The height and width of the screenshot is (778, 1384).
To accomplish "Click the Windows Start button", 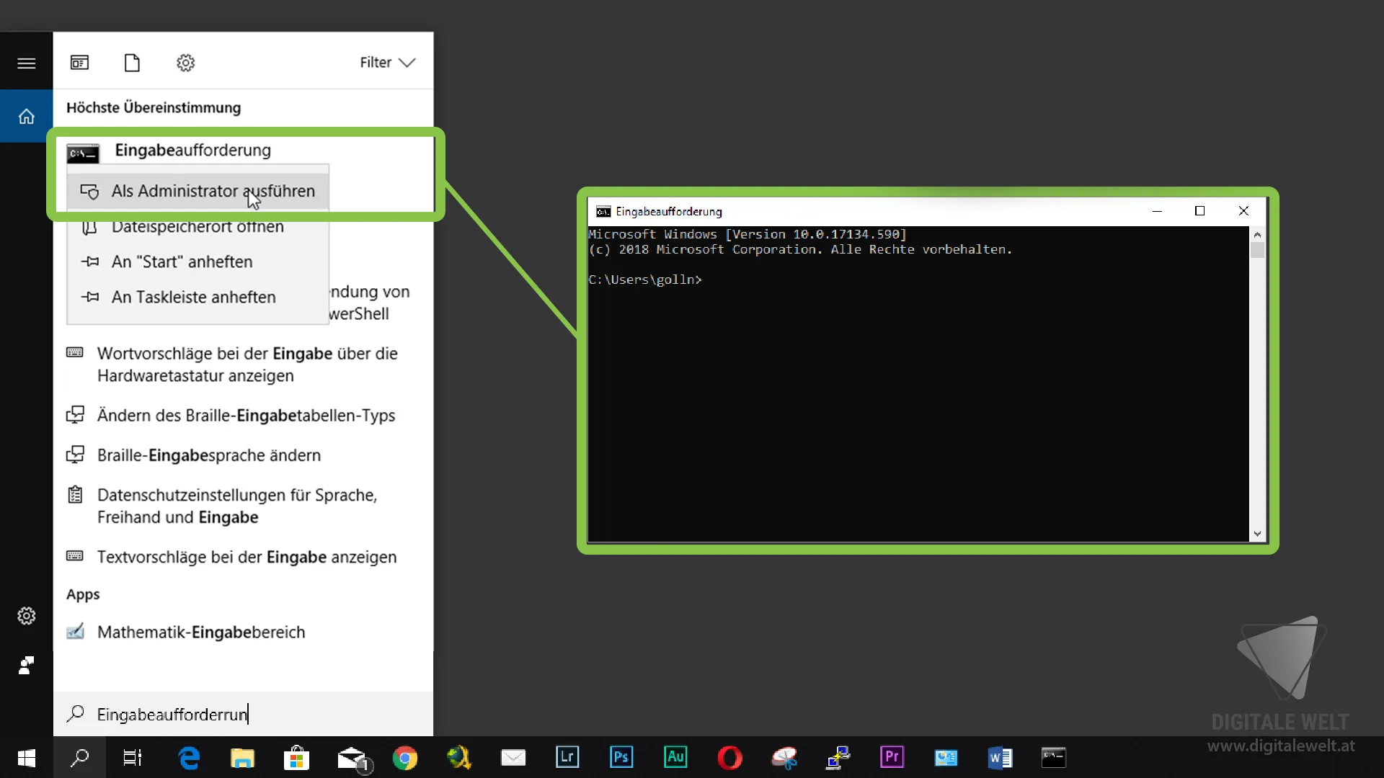I will click(26, 758).
